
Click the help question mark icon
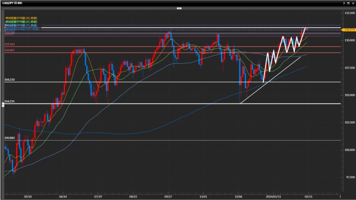[344, 3]
